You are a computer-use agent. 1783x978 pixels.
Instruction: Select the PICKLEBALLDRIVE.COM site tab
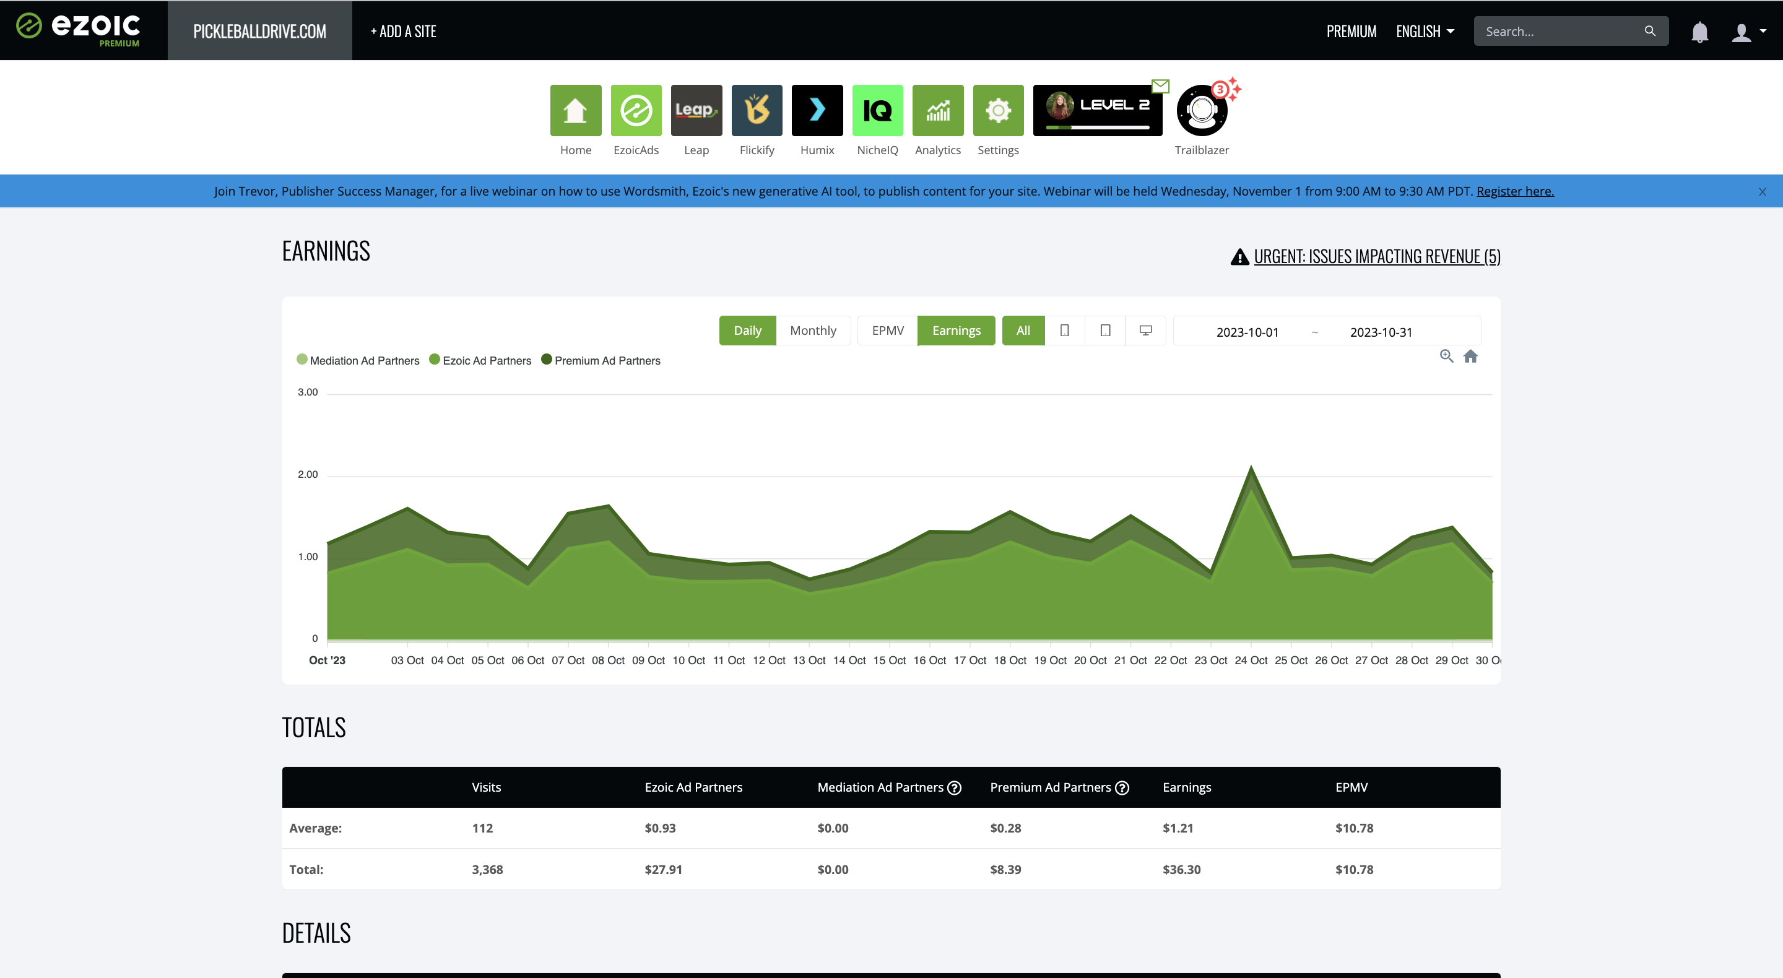pos(259,31)
